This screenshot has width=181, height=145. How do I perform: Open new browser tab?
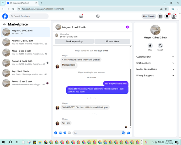pyautogui.click(x=41, y=3)
